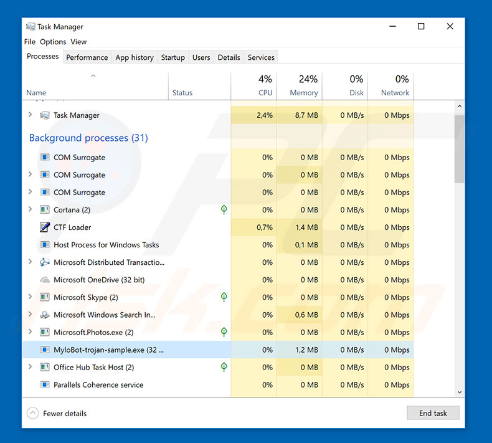The image size is (492, 443).
Task: Click icon of first COM Surrogate without expander
Action: (45, 157)
